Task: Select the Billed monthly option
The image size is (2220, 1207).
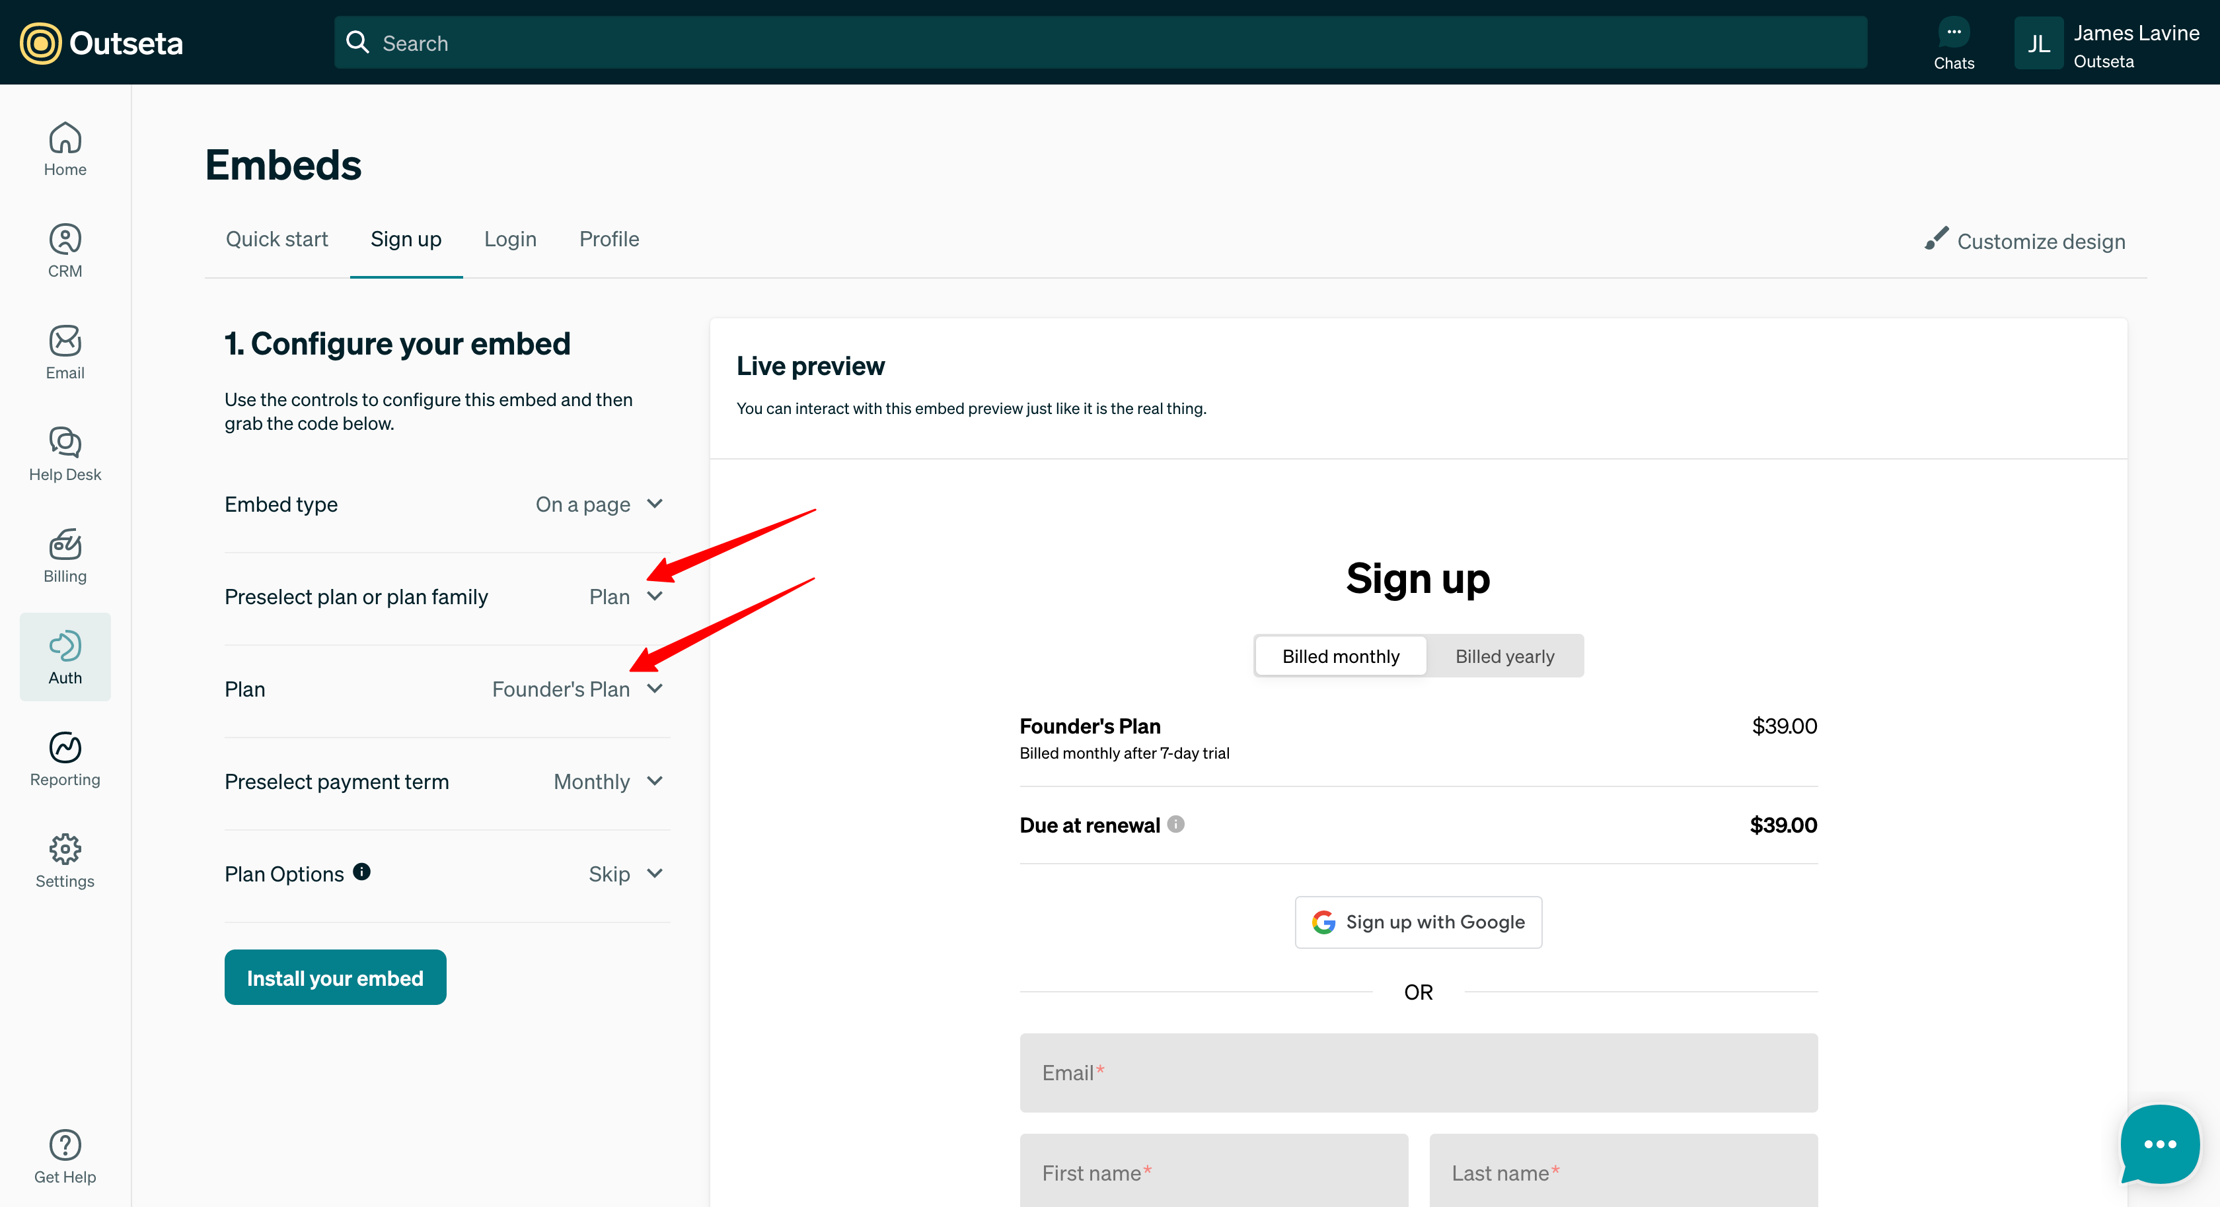Action: pos(1340,656)
